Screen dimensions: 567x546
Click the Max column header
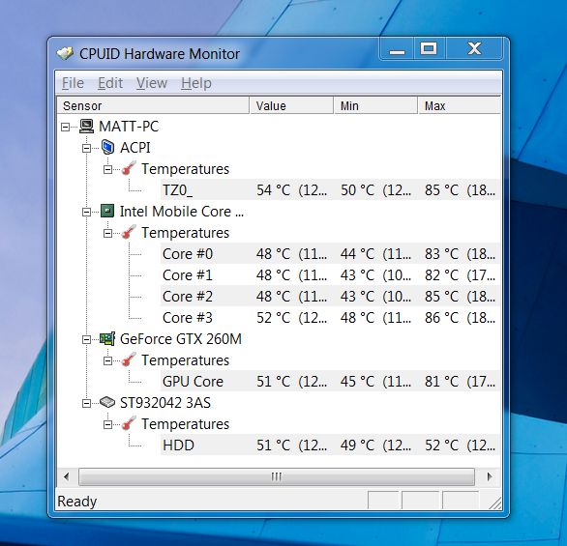tap(460, 105)
